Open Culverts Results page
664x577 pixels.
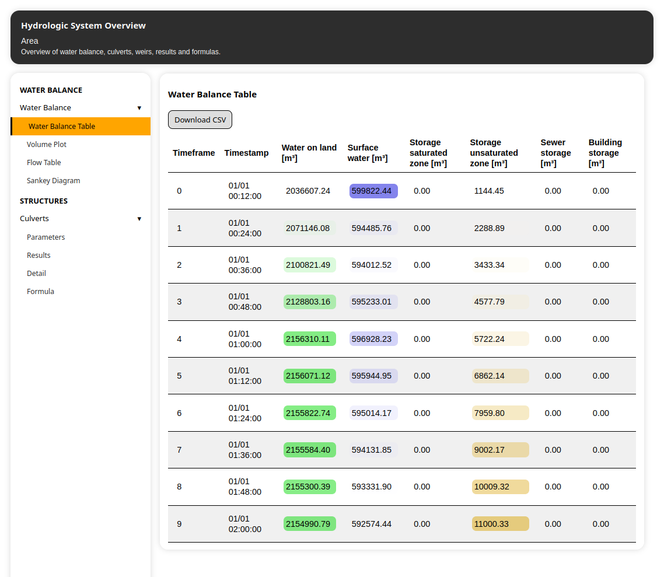click(39, 256)
